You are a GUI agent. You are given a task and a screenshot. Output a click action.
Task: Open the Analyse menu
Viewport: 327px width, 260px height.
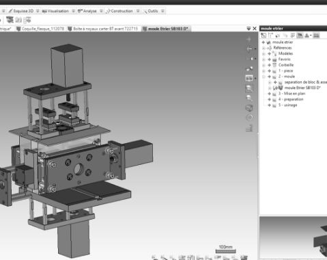coord(87,11)
